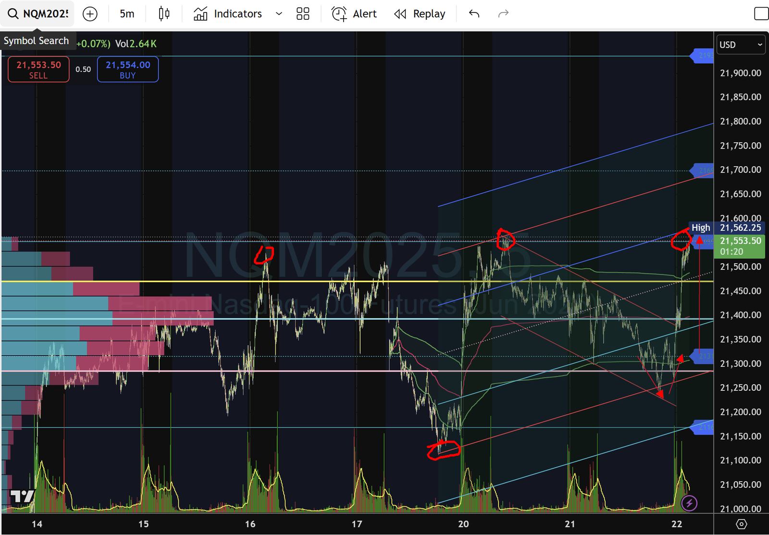Open the candlestick chart type menu

164,14
